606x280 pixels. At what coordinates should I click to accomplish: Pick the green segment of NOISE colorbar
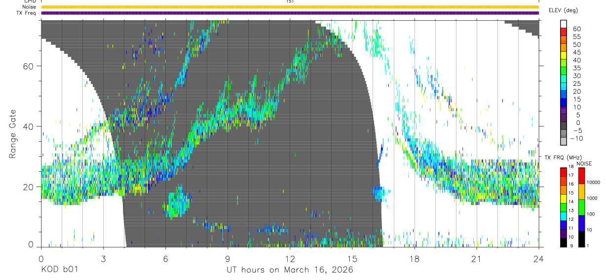[x=582, y=207]
